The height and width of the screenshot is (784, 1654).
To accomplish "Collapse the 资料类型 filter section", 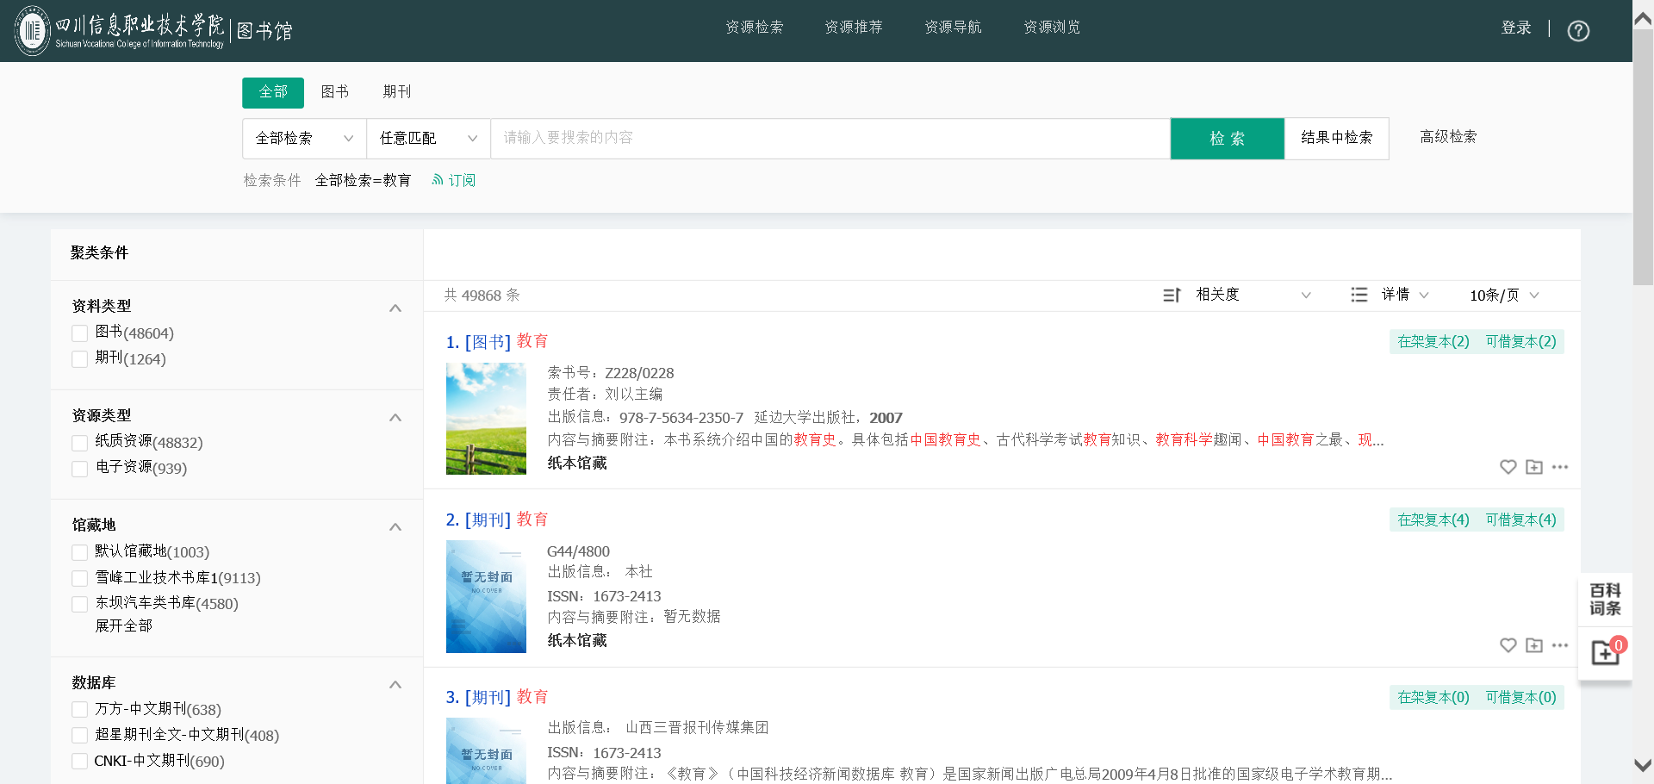I will 395,308.
